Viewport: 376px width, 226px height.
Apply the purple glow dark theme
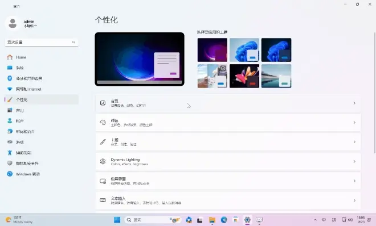point(212,50)
